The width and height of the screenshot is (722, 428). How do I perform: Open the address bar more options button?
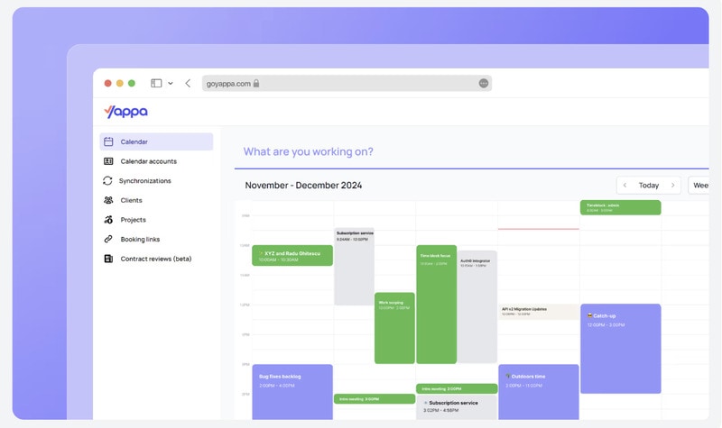click(484, 83)
